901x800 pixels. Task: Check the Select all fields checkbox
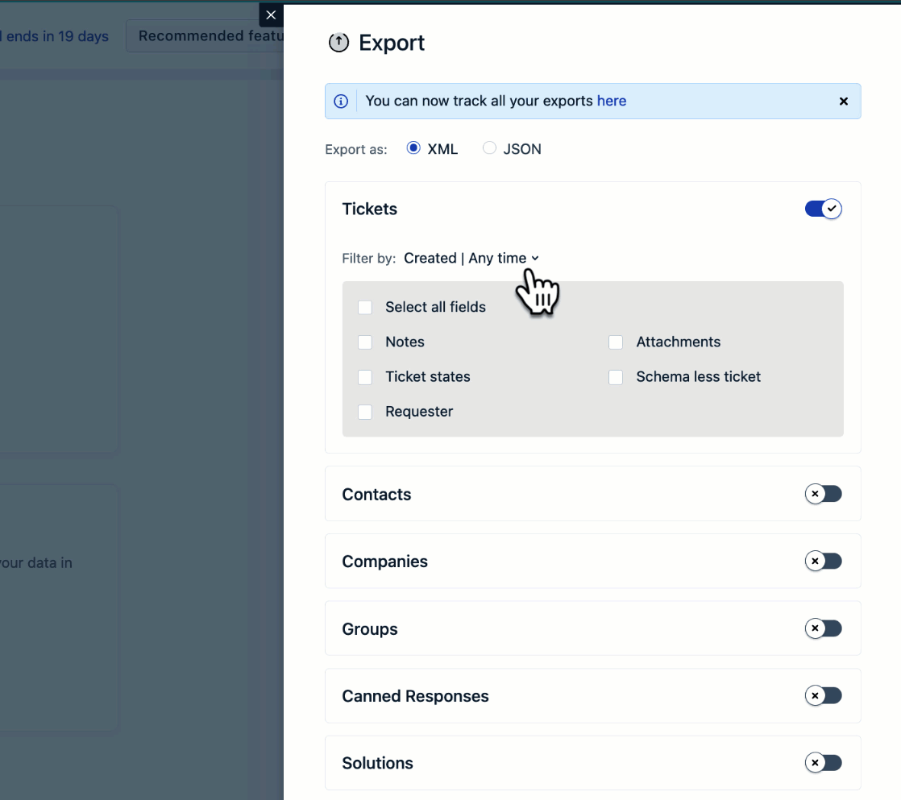365,308
